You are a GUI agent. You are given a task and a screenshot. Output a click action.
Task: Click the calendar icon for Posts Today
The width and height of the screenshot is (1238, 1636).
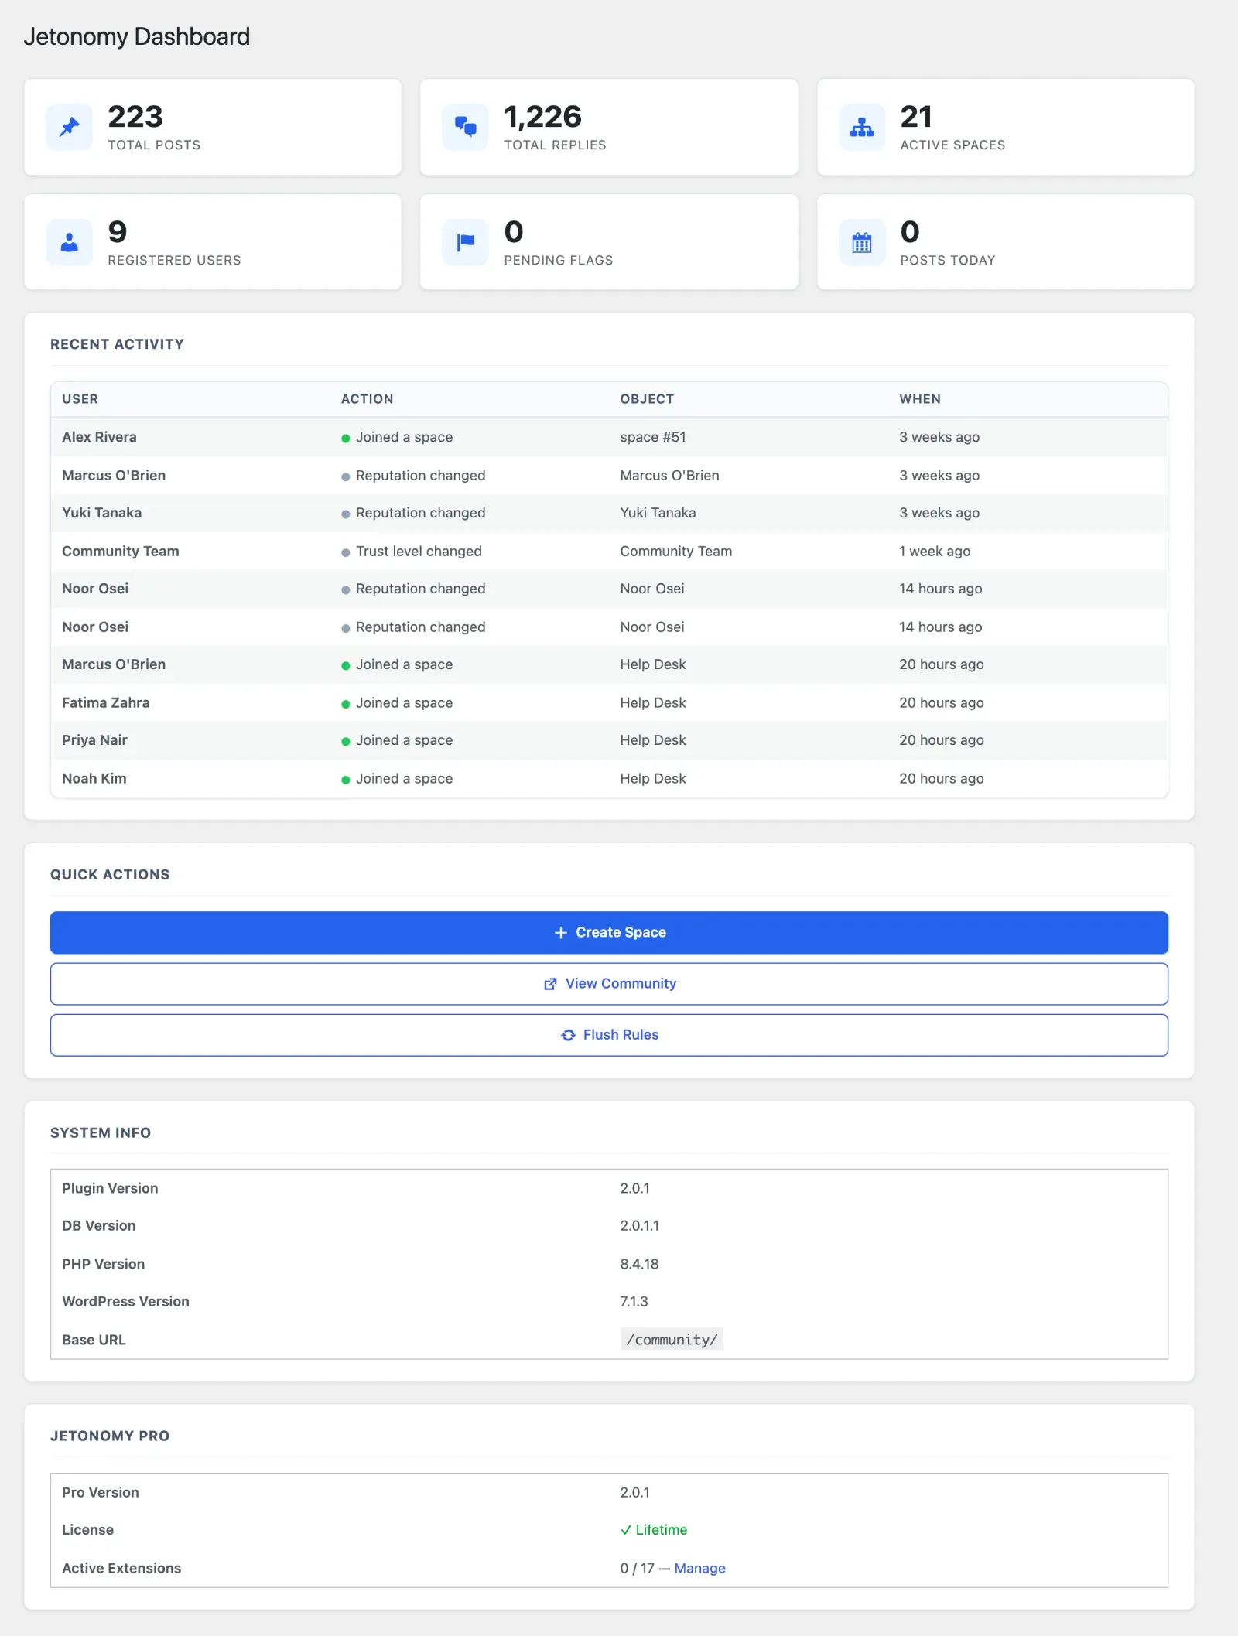pos(862,243)
